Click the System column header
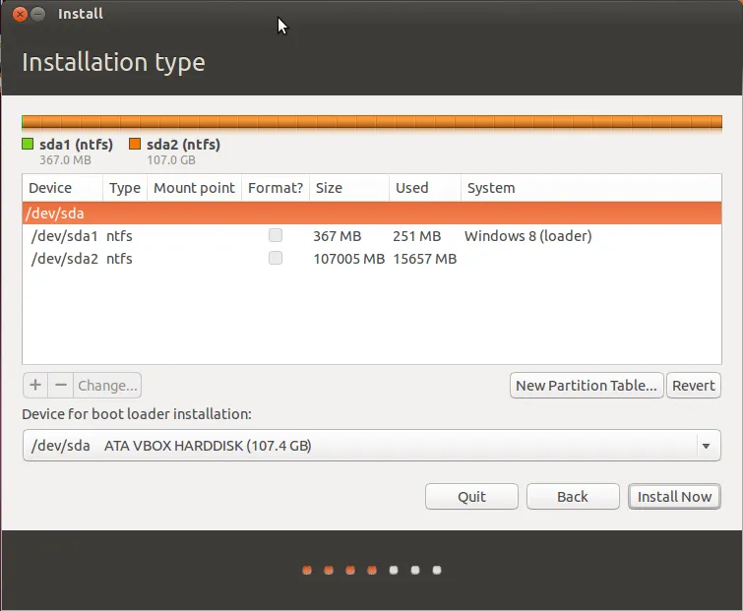The height and width of the screenshot is (611, 743). coord(591,188)
